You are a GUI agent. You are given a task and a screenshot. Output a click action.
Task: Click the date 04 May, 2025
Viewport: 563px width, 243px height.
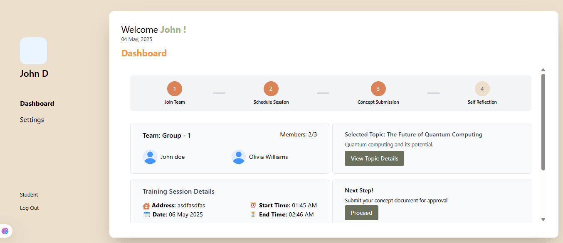pyautogui.click(x=137, y=39)
